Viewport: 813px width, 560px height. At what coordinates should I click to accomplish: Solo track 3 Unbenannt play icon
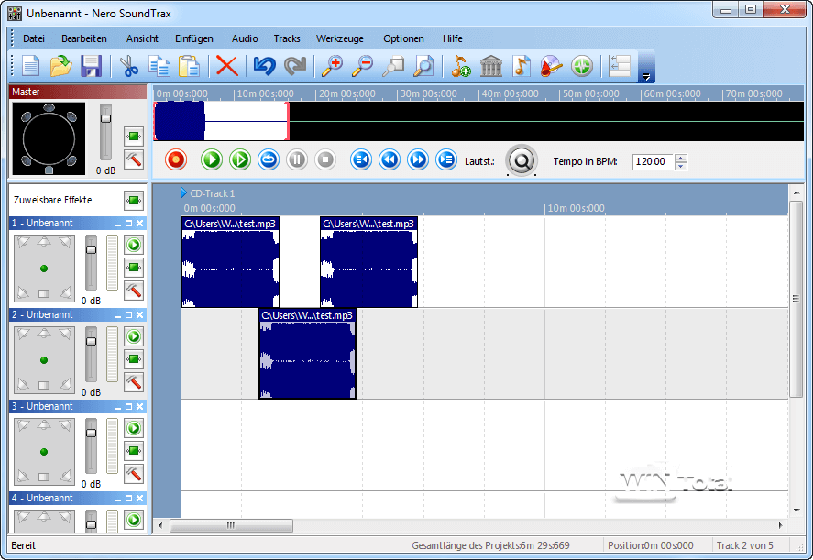(x=134, y=428)
